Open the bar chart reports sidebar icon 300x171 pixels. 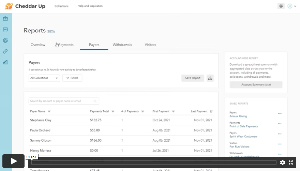point(5,62)
